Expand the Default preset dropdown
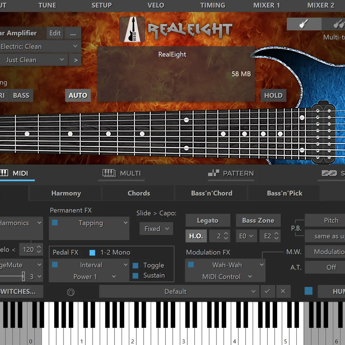The image size is (345, 345). coord(179,291)
